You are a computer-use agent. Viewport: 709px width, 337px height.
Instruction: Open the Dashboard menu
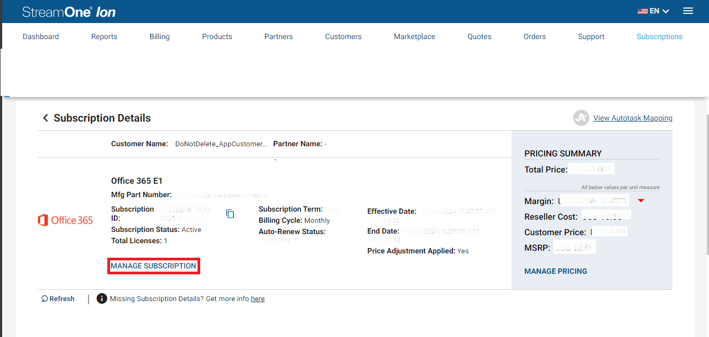41,36
